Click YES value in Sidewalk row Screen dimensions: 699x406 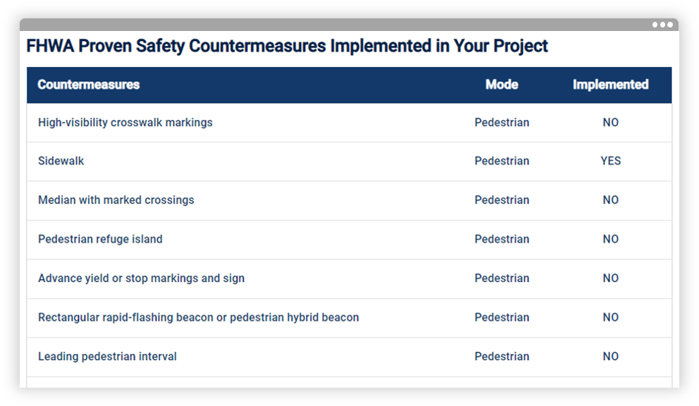click(611, 161)
